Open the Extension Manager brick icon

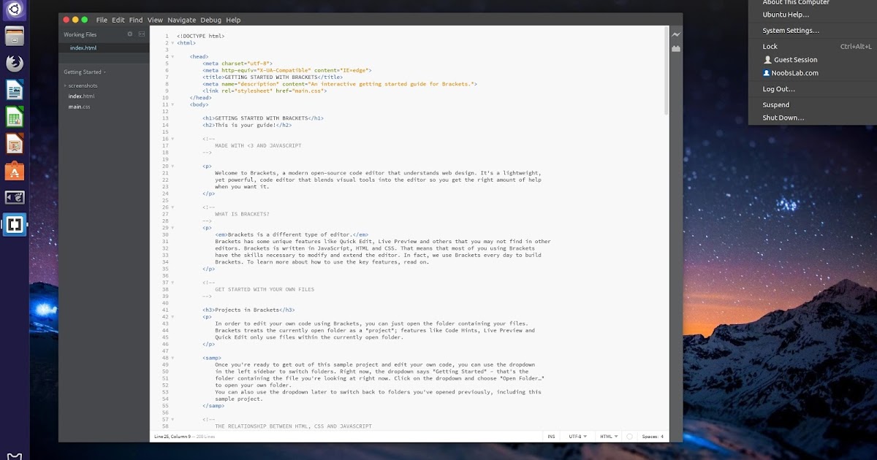point(677,48)
